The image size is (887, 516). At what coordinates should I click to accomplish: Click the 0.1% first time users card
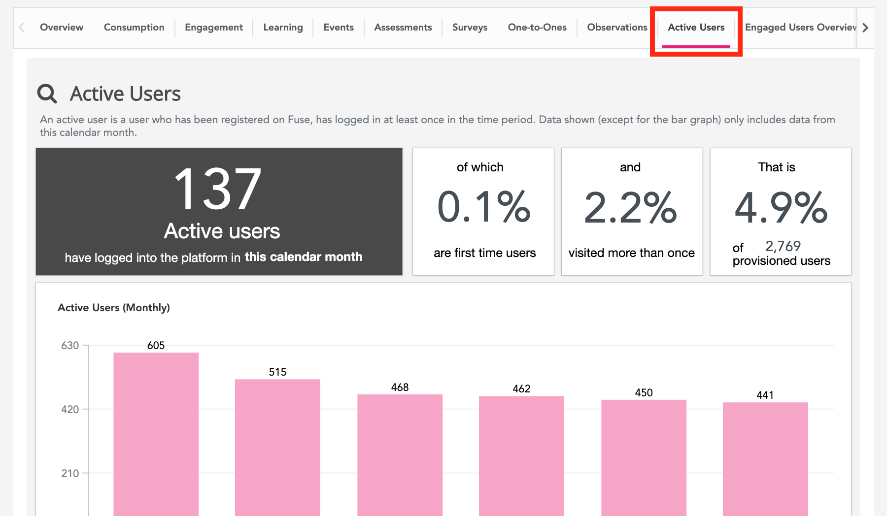pyautogui.click(x=483, y=212)
